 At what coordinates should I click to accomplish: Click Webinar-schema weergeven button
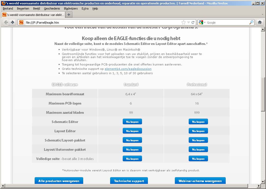coord(200,181)
